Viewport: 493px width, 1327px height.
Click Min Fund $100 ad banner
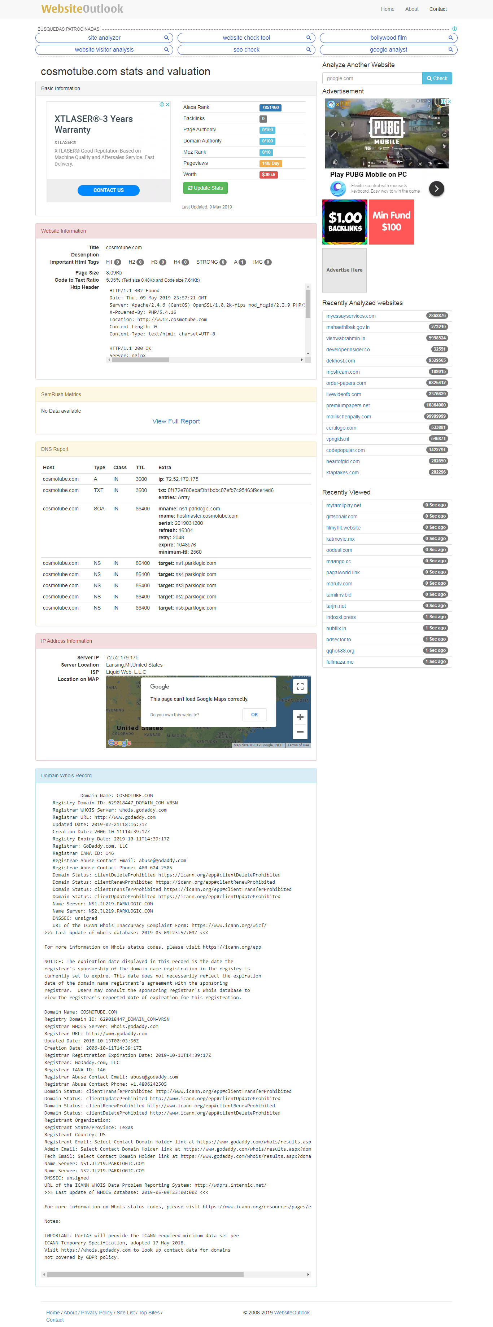[392, 222]
